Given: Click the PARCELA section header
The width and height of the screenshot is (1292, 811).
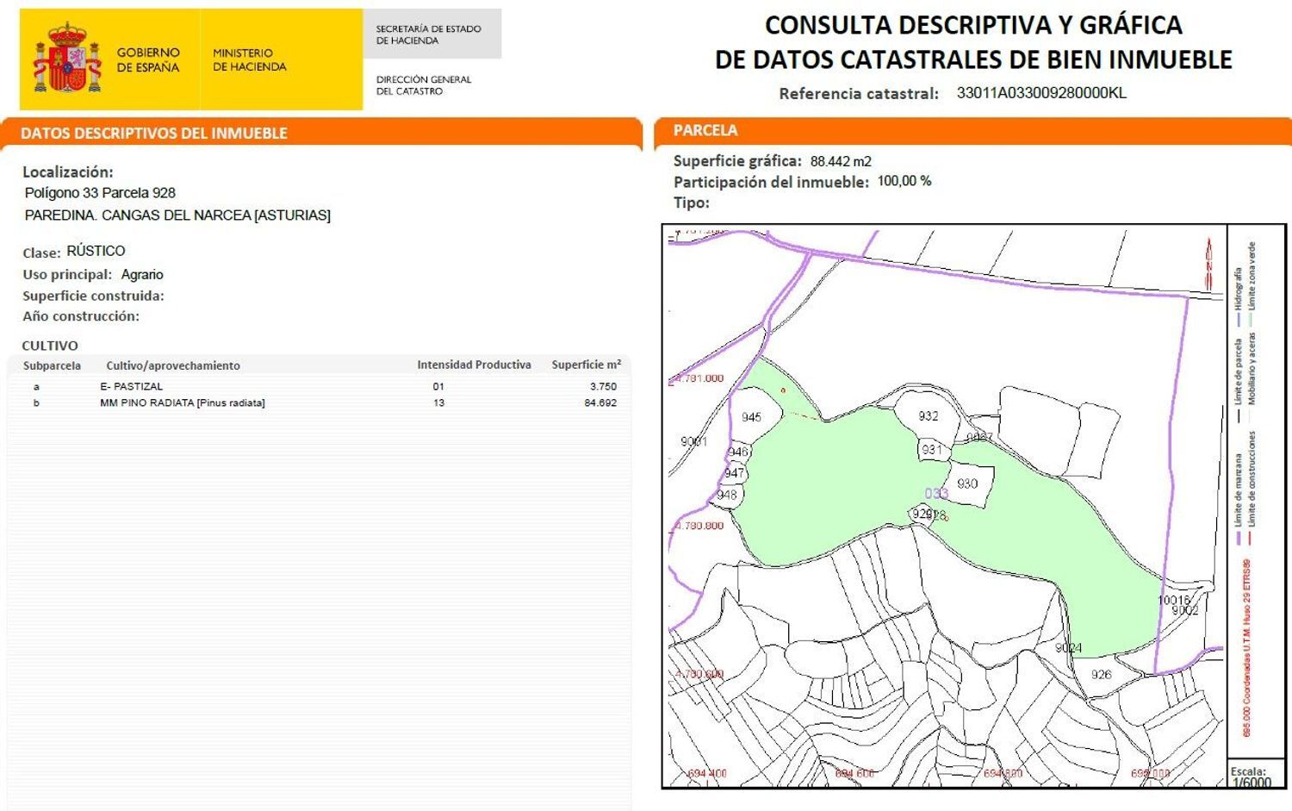Looking at the screenshot, I should (x=706, y=130).
